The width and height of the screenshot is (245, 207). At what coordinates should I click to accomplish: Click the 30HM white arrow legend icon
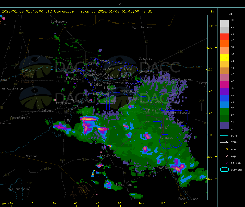tap(224, 142)
